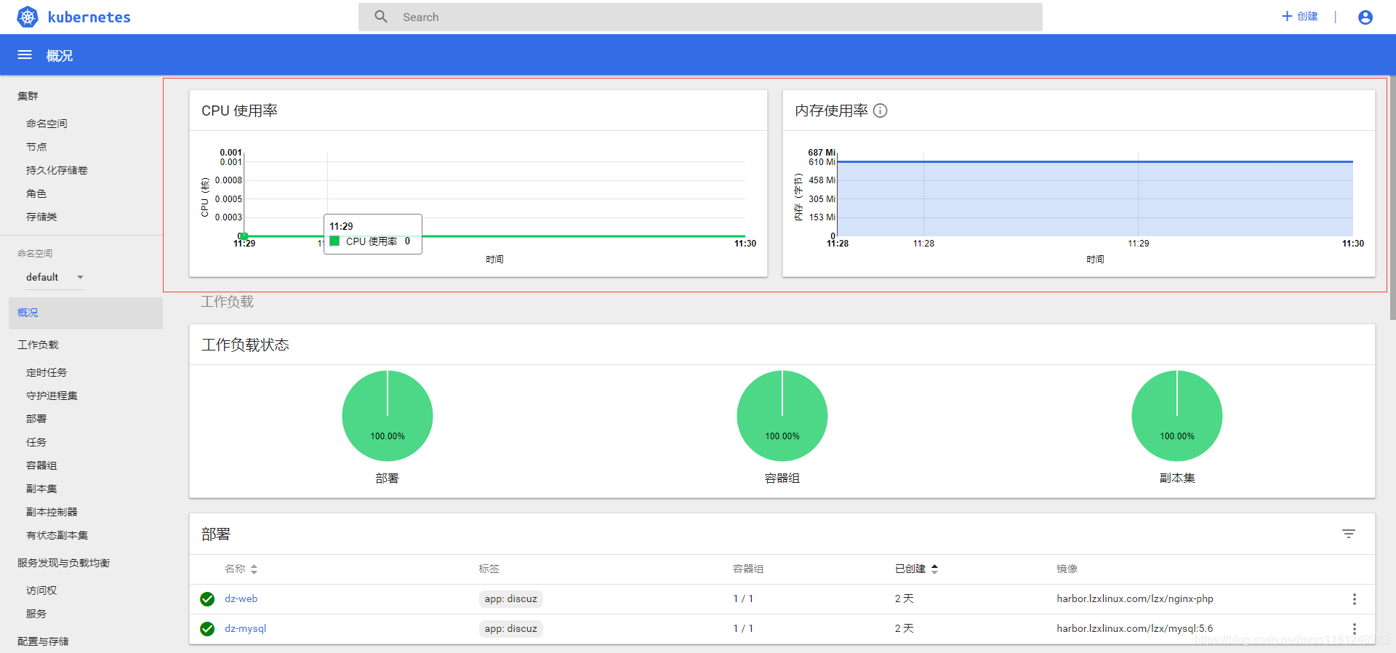This screenshot has height=653, width=1396.
Task: Open 工作负载 section in the sidebar
Action: 38,345
